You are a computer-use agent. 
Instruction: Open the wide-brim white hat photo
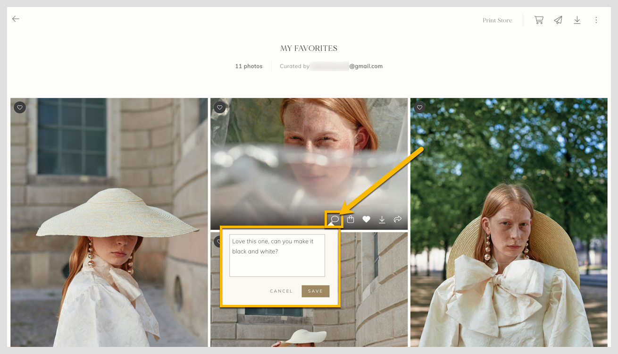coord(109,222)
